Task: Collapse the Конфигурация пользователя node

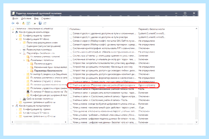Action: [13, 106]
